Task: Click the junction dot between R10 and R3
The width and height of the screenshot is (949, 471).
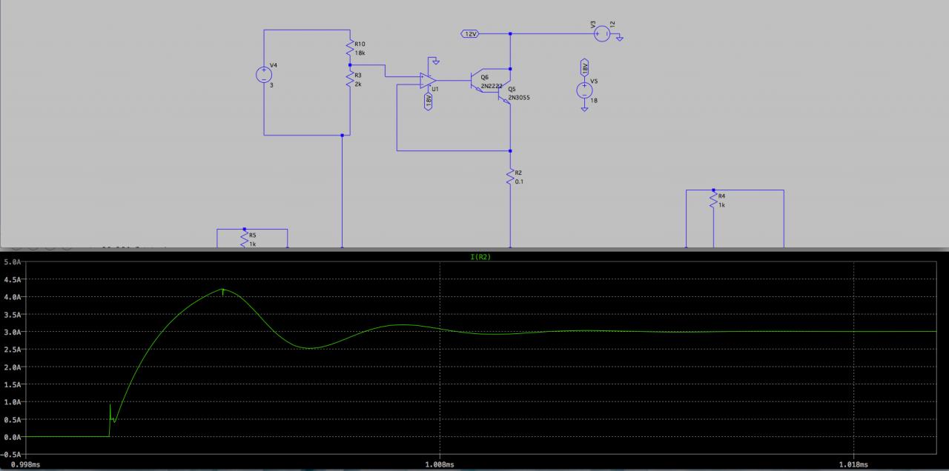Action: pos(349,64)
